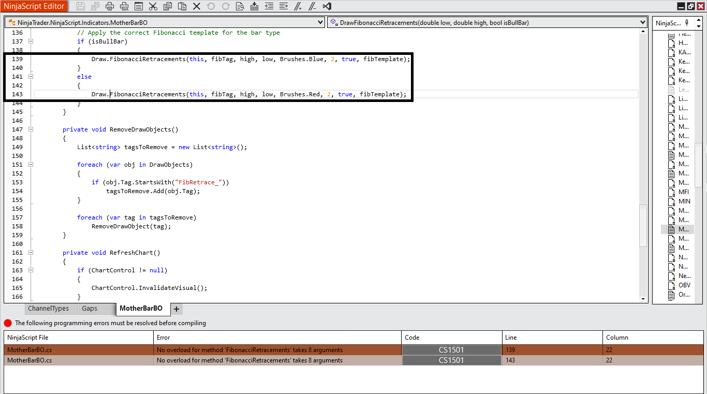Open CS1501 error code for line 143
This screenshot has width=707, height=394.
(x=451, y=360)
